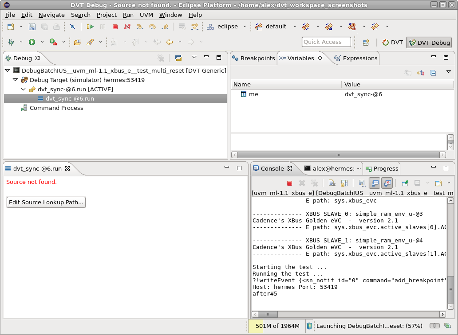This screenshot has width=458, height=335.
Task: Switch to the Breakpoints tab
Action: (x=257, y=58)
